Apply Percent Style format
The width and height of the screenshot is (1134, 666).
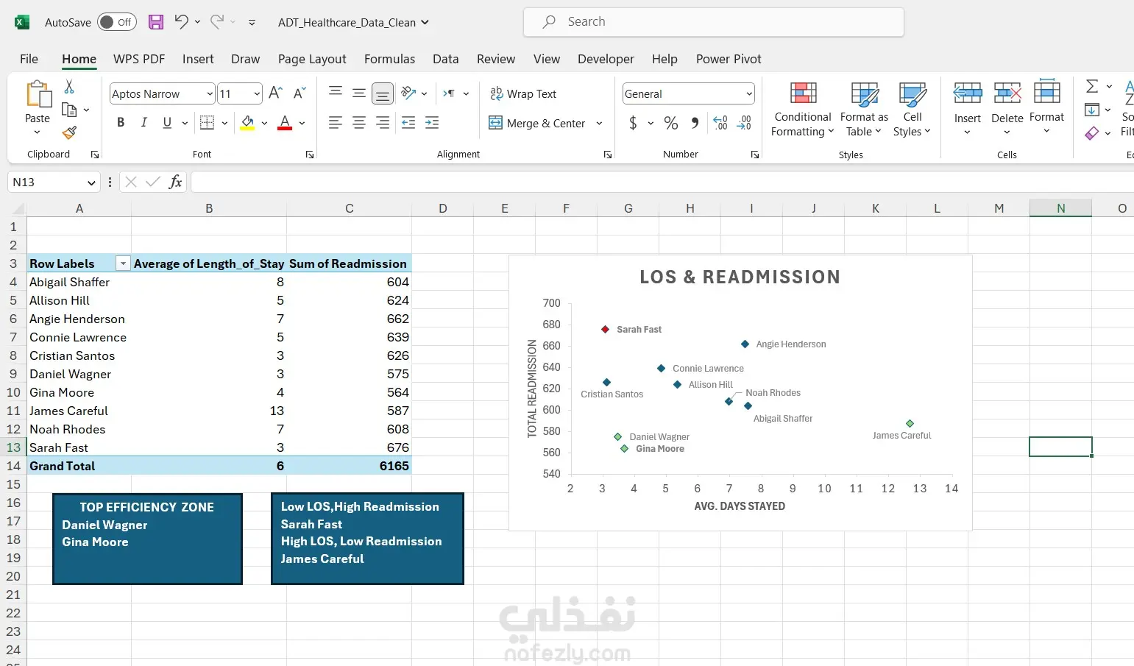(671, 123)
